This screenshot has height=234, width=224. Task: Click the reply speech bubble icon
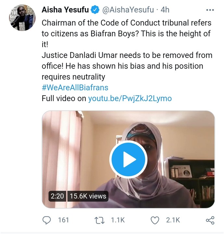(x=47, y=220)
